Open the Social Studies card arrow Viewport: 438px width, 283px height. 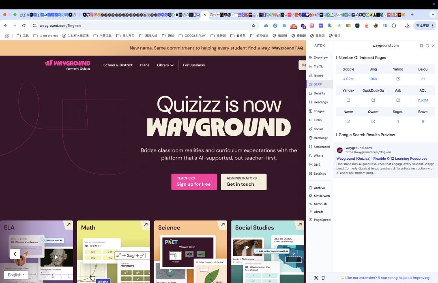click(300, 224)
